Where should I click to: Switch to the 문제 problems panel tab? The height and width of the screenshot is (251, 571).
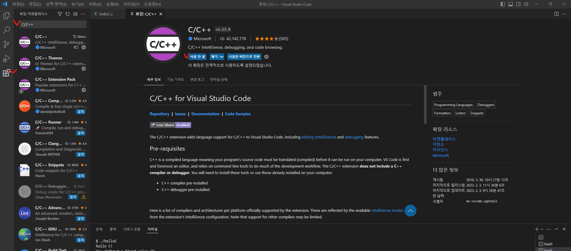[99, 229]
